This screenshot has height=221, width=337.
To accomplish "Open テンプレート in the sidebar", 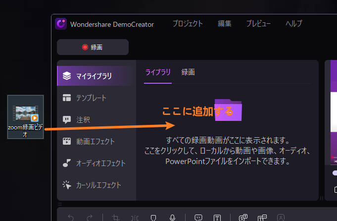I will pyautogui.click(x=96, y=98).
